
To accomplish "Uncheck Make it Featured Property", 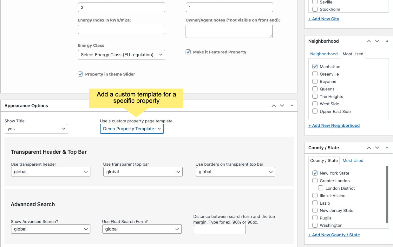I will click(x=188, y=52).
